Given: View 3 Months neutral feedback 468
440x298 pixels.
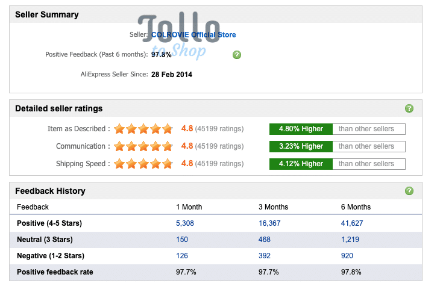Looking at the screenshot, I should tap(265, 240).
